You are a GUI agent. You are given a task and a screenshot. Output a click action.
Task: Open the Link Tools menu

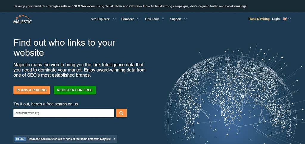point(152,19)
